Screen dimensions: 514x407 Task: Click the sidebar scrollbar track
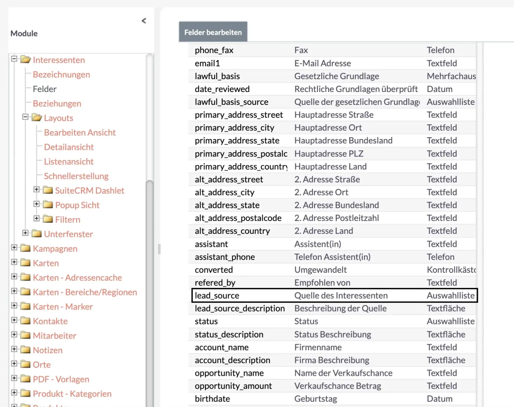tap(150, 273)
